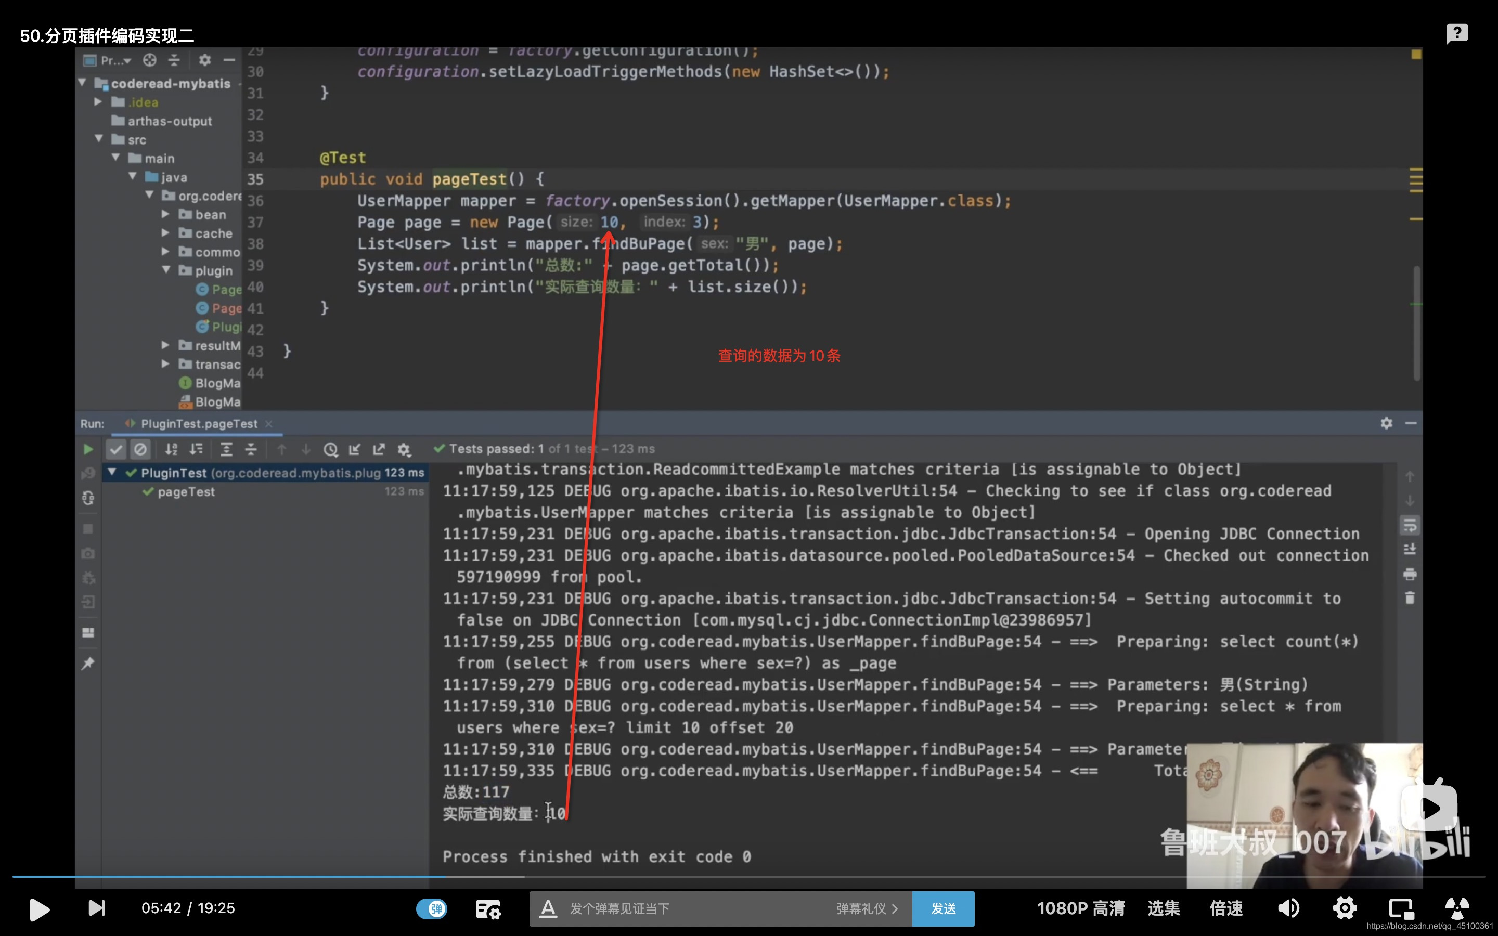Click the pageTest method name in editor
Screen dimensions: 1498x936
coord(469,179)
